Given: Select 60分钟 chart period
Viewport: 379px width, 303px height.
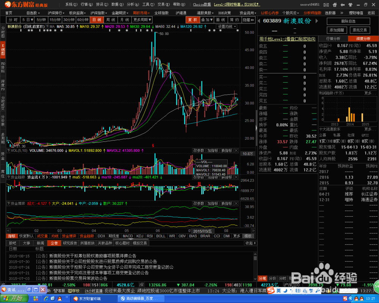Looking at the screenshot, I should click(x=83, y=20).
